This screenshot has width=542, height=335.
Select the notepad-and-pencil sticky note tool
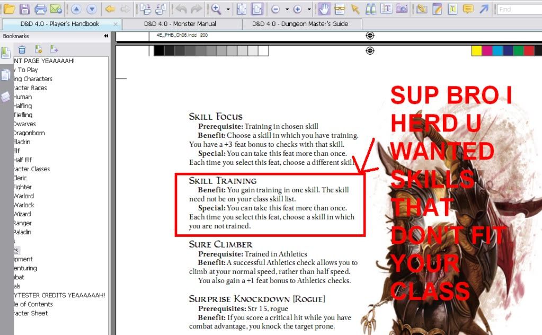coord(437,10)
